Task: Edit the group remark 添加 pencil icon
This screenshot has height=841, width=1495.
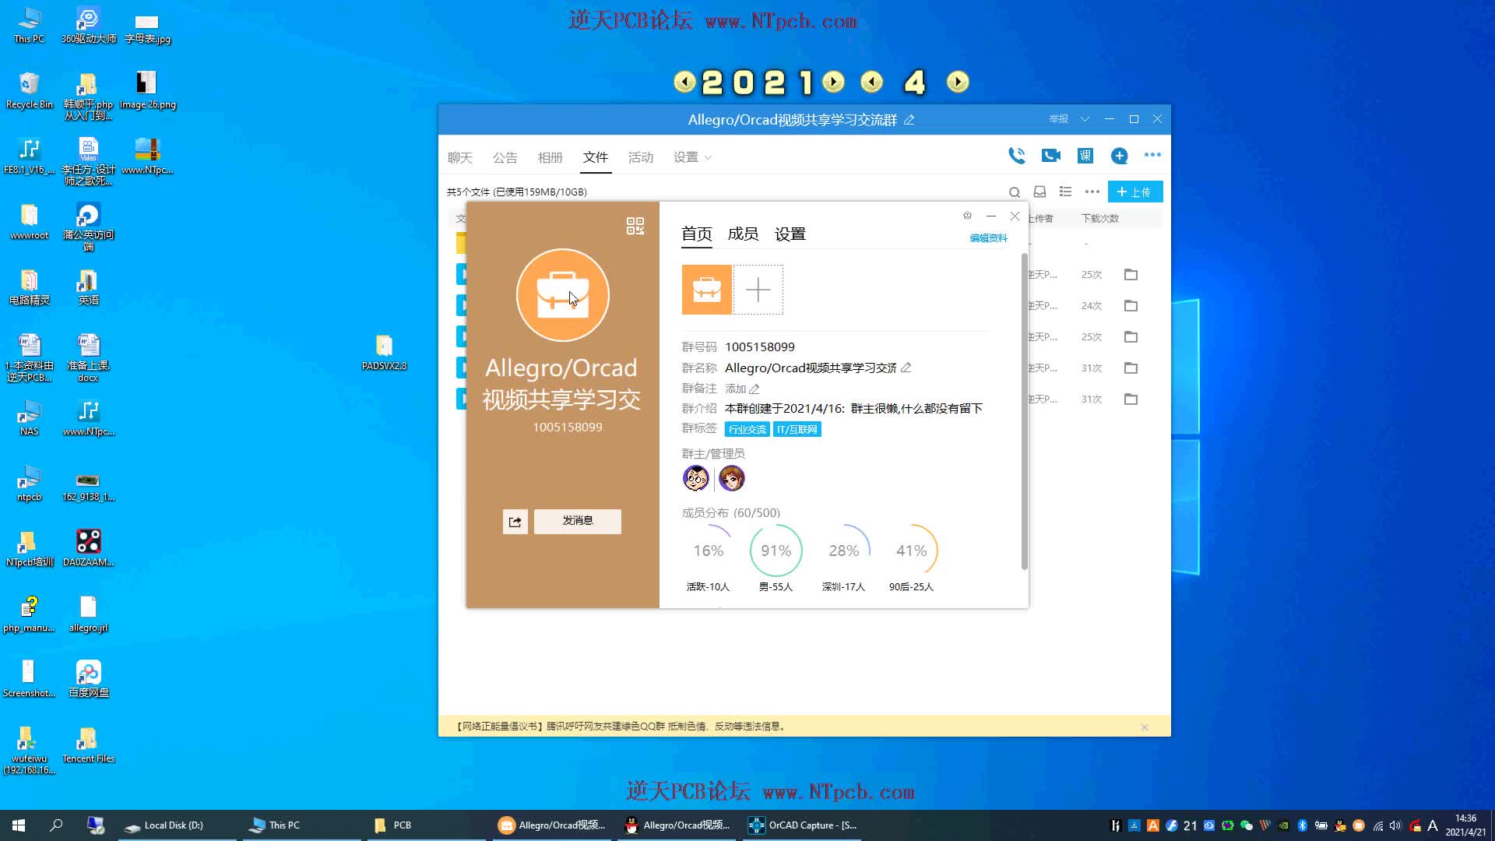Action: pyautogui.click(x=754, y=389)
